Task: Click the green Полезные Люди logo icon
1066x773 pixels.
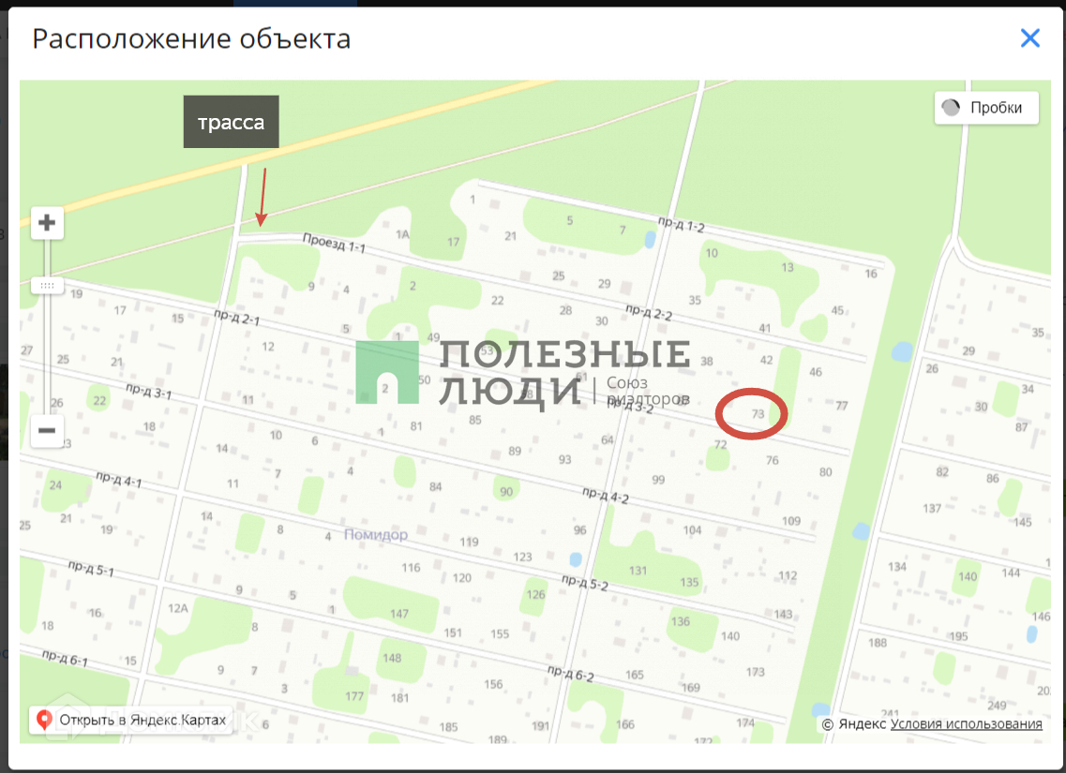Action: coord(387,372)
